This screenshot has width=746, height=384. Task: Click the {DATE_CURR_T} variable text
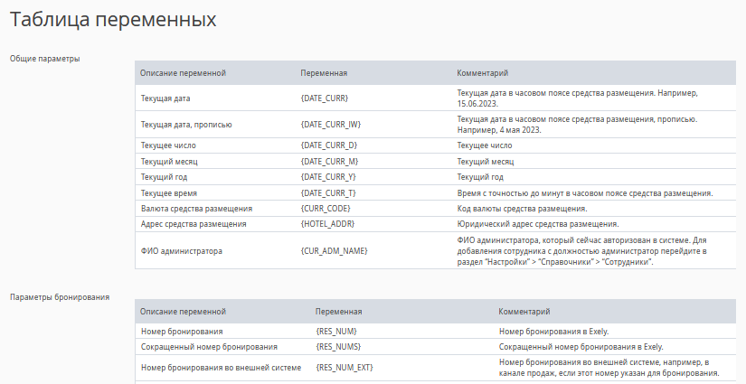(x=328, y=193)
